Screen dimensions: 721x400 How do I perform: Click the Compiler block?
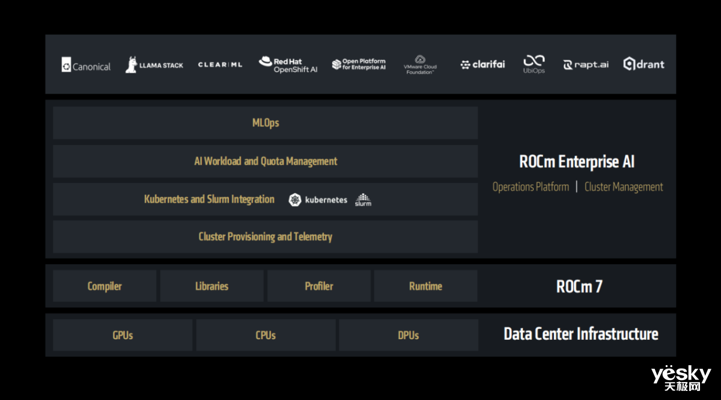point(105,286)
